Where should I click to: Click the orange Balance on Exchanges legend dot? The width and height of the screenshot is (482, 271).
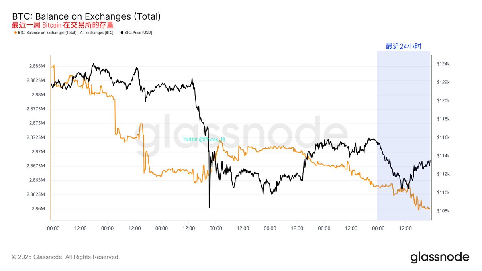pos(16,33)
